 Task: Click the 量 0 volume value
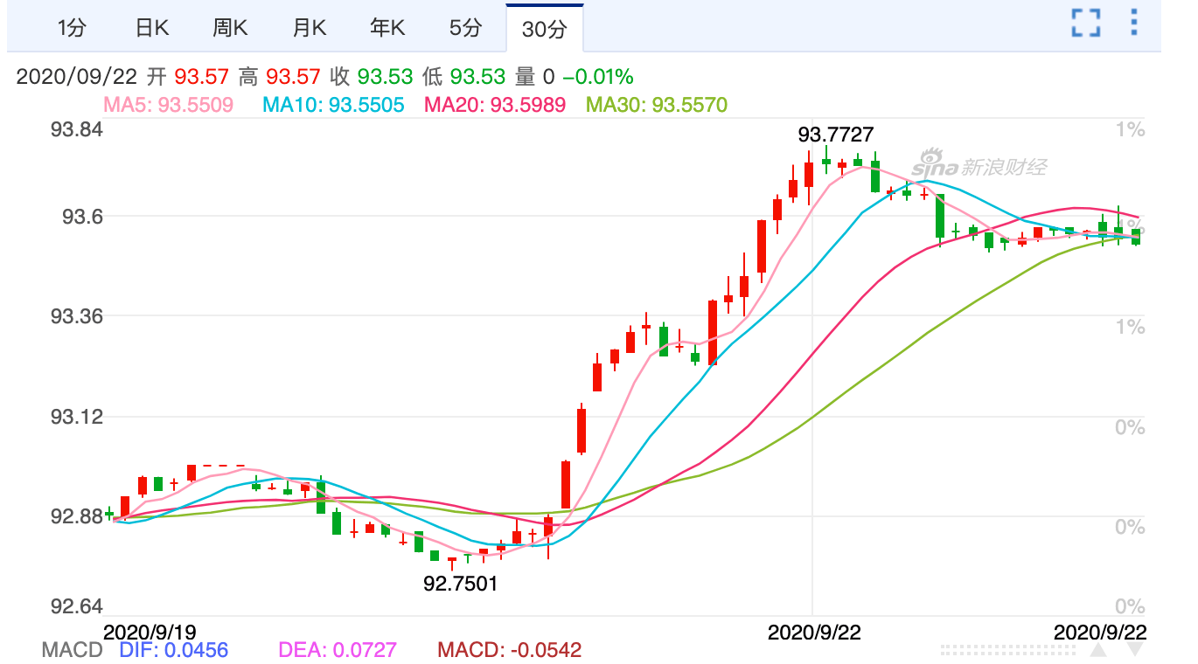(535, 77)
